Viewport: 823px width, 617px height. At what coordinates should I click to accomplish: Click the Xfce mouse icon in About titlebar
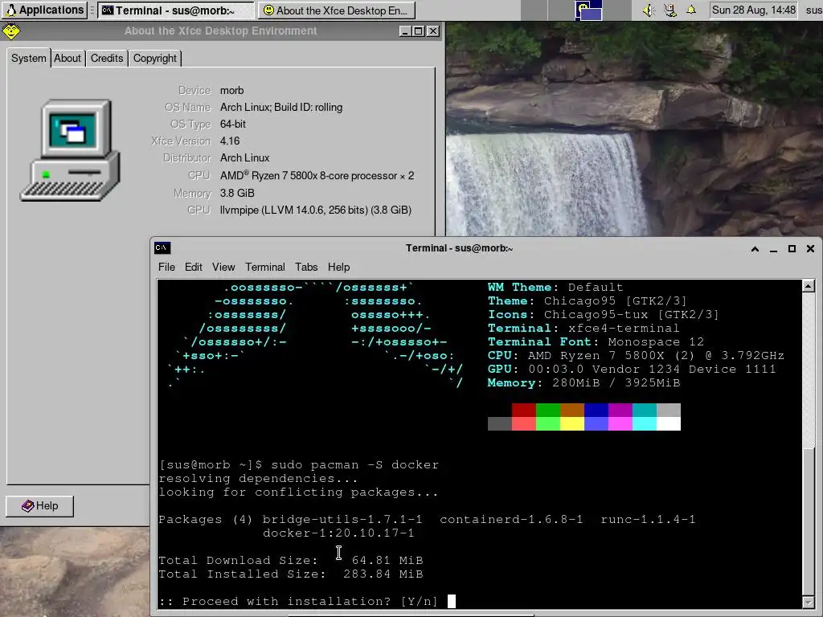[11, 31]
